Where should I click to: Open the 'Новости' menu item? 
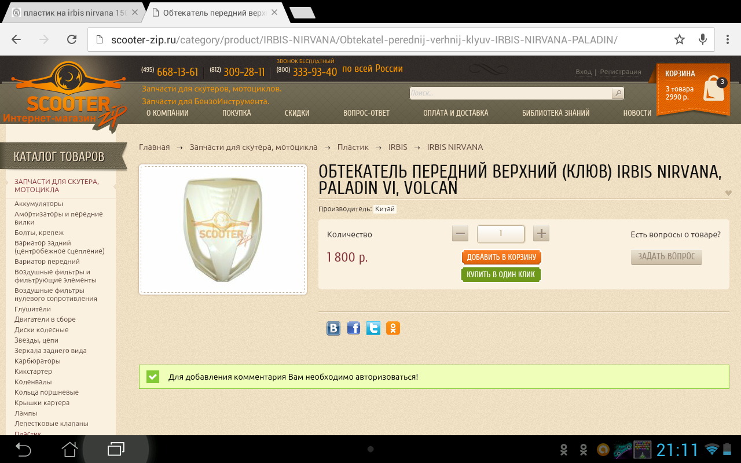coord(637,113)
